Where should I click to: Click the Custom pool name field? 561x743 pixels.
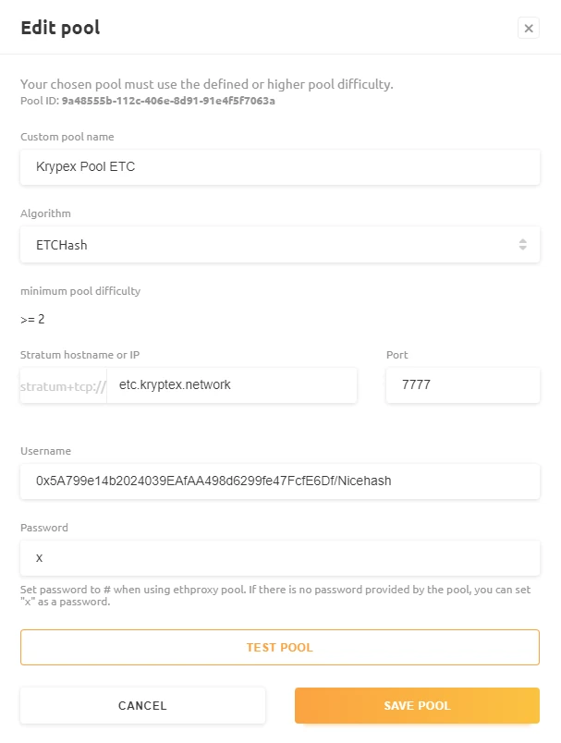tap(279, 167)
